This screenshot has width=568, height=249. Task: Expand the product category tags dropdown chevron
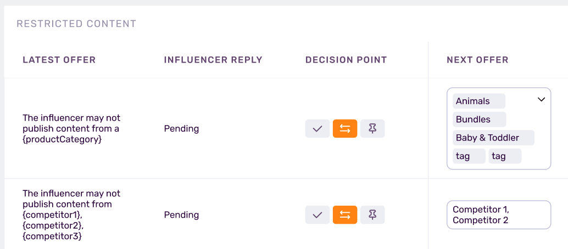(x=541, y=100)
